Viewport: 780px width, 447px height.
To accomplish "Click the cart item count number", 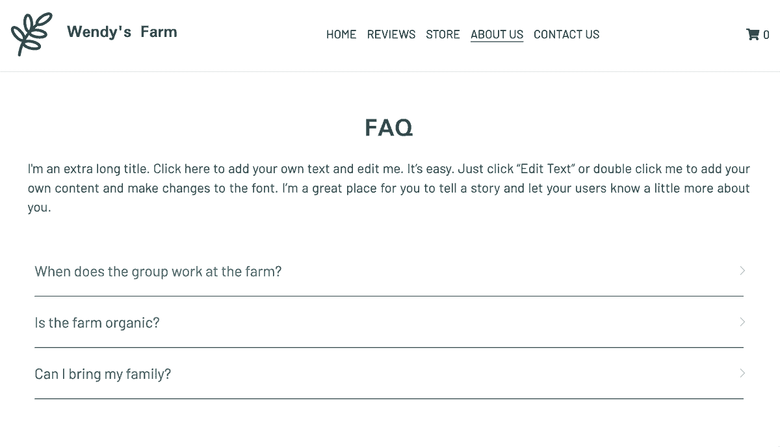I will [766, 35].
